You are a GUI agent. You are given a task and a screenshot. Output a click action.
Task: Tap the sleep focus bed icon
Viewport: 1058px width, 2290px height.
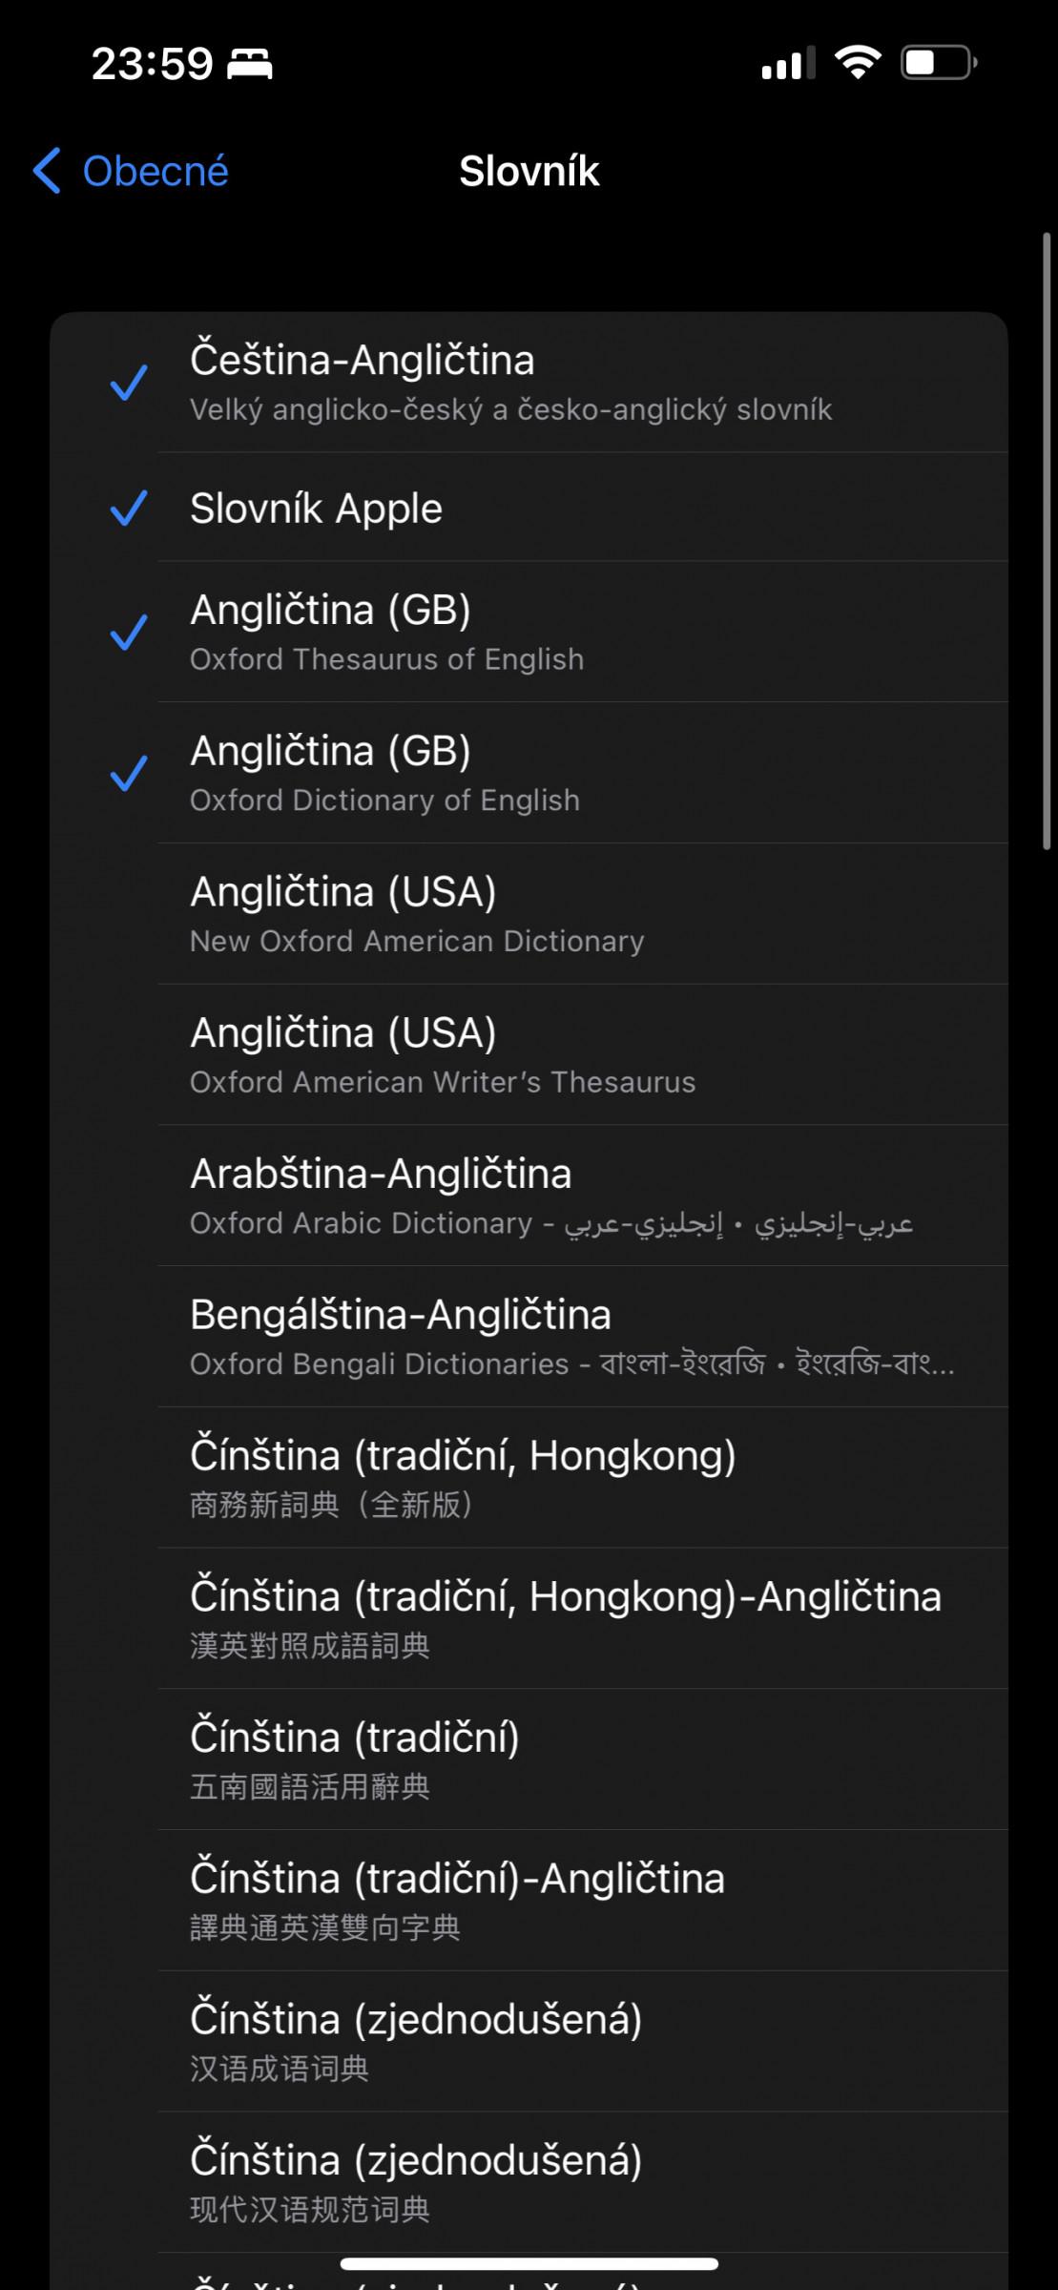(250, 65)
